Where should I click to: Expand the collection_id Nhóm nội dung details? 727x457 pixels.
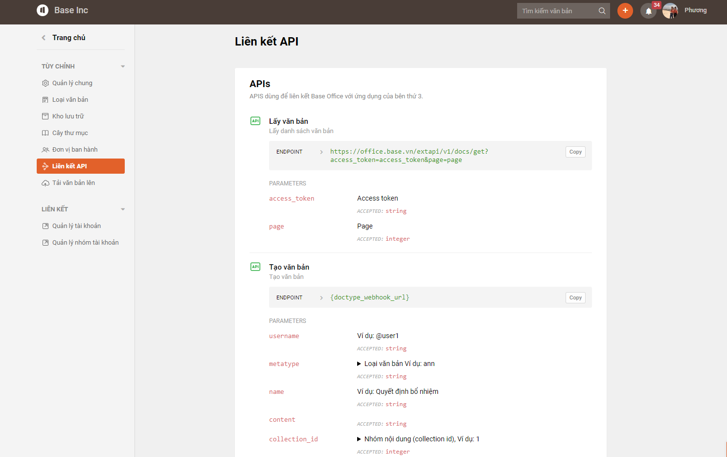tap(359, 439)
